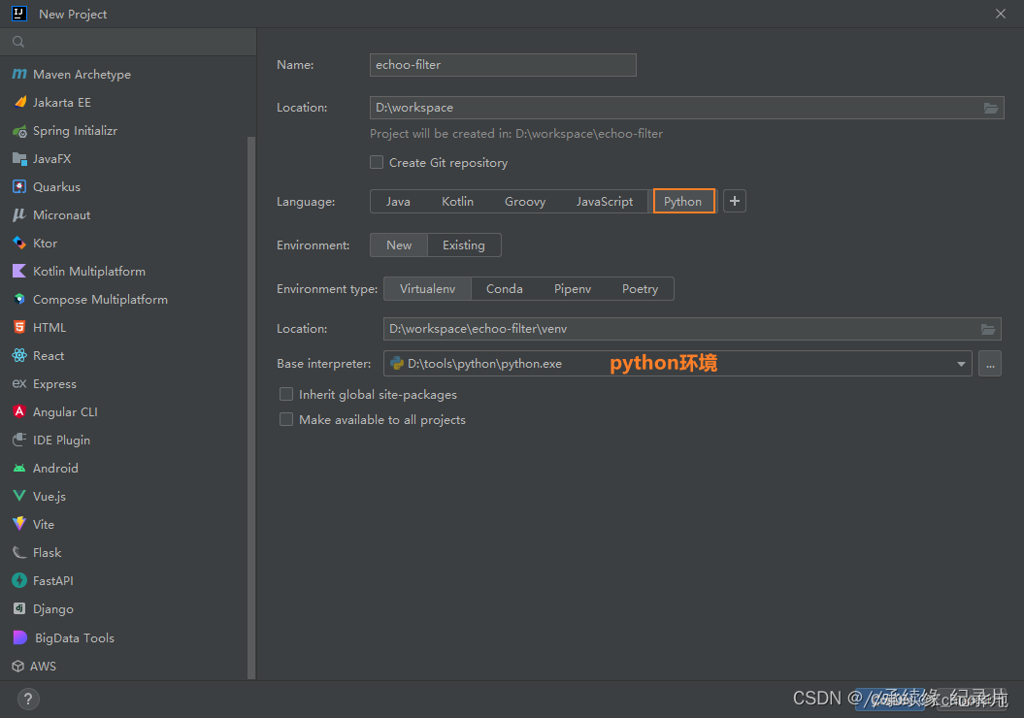Select Pipenv environment type tab
This screenshot has width=1024, height=718.
click(x=572, y=288)
